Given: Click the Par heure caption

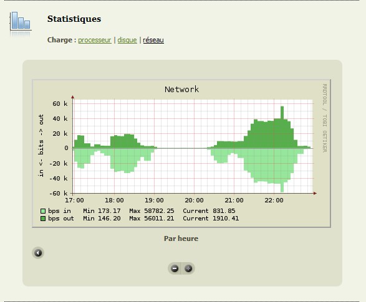Looking at the screenshot, I should pos(181,238).
